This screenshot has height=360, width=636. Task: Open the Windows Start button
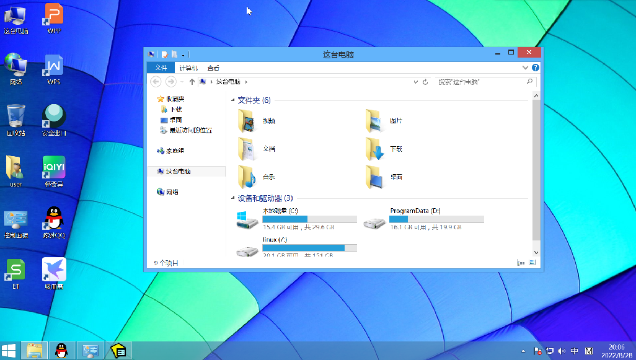pos(9,351)
